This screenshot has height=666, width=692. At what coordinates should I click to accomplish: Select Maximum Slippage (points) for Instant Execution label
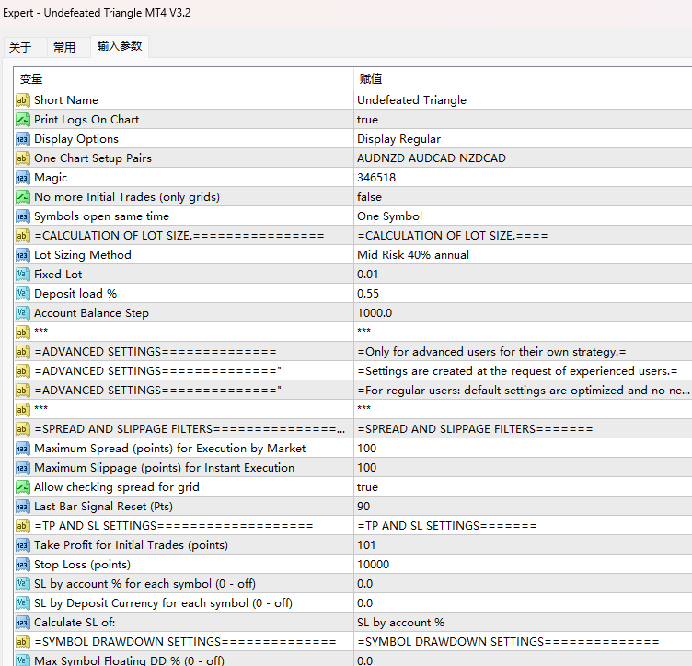164,468
